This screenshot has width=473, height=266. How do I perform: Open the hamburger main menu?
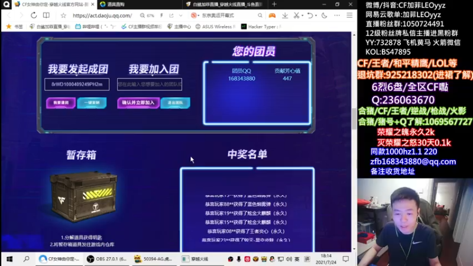coord(349,15)
